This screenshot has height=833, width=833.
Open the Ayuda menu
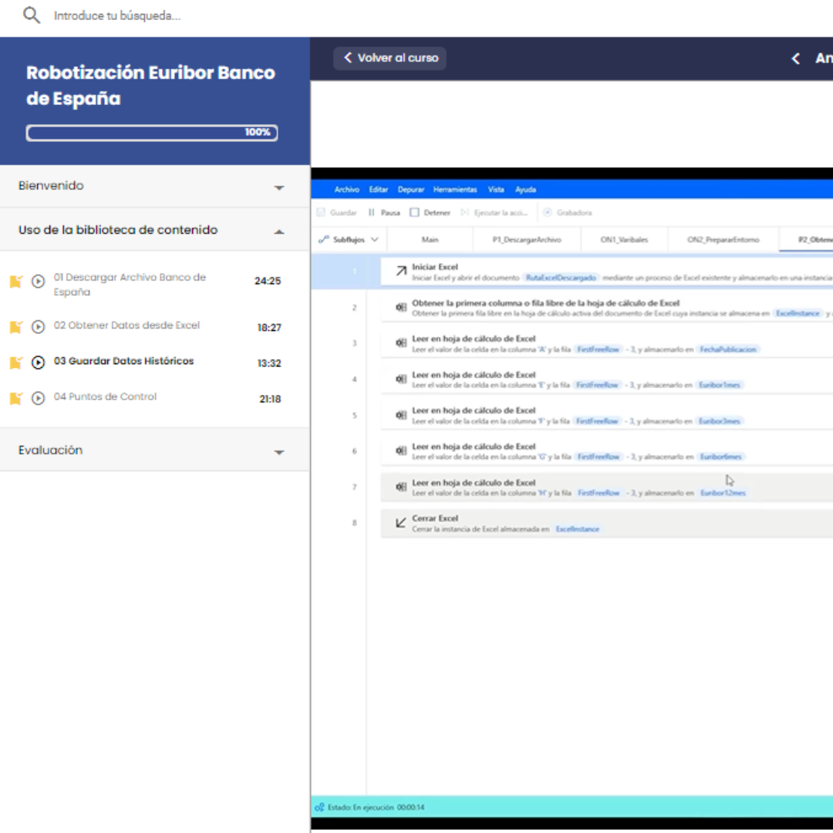525,190
